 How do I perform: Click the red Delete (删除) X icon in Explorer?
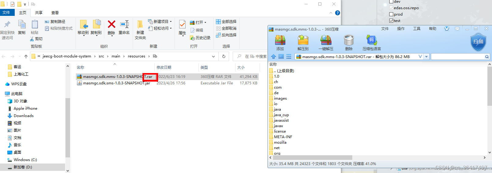tap(112, 24)
